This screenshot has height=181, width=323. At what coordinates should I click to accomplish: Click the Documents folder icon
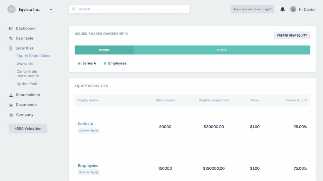click(x=11, y=105)
